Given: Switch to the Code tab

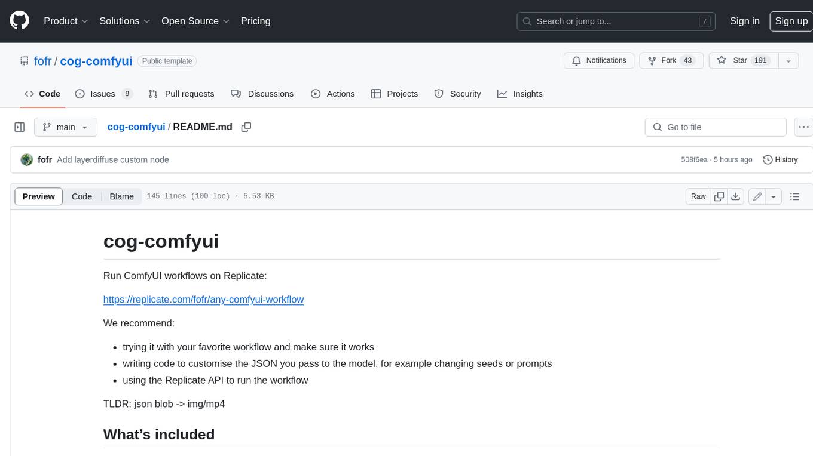Looking at the screenshot, I should click(x=42, y=94).
